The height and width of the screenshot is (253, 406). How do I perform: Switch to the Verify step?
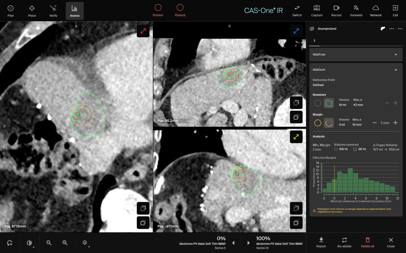[x=53, y=11]
